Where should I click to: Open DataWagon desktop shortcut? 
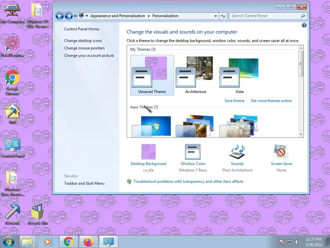pyautogui.click(x=12, y=46)
